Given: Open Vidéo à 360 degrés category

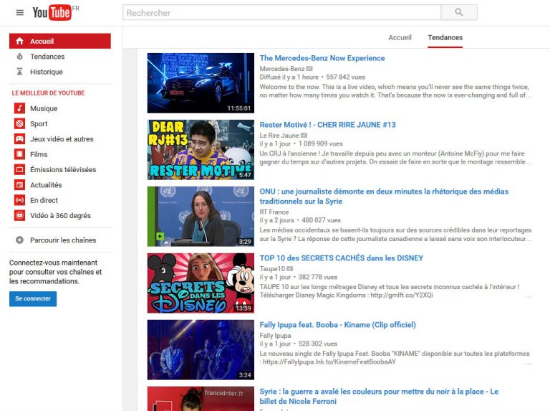Looking at the screenshot, I should (x=60, y=216).
